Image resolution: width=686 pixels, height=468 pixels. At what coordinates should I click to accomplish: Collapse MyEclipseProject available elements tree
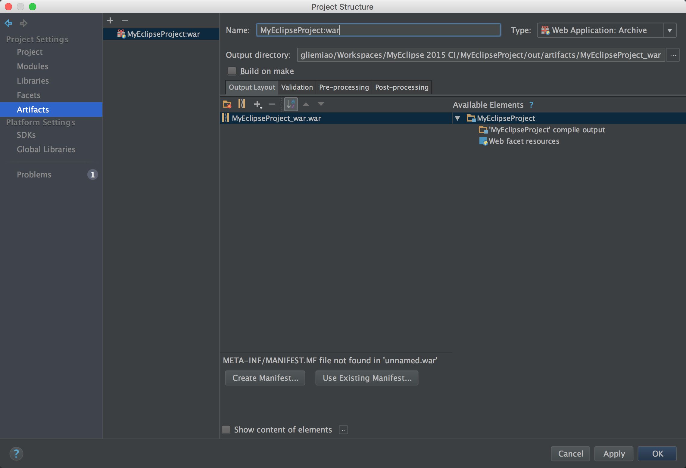pos(457,118)
